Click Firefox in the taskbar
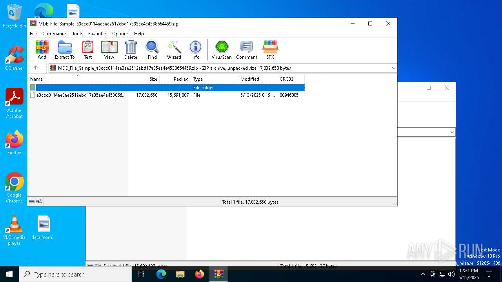502x282 pixels. (200, 274)
